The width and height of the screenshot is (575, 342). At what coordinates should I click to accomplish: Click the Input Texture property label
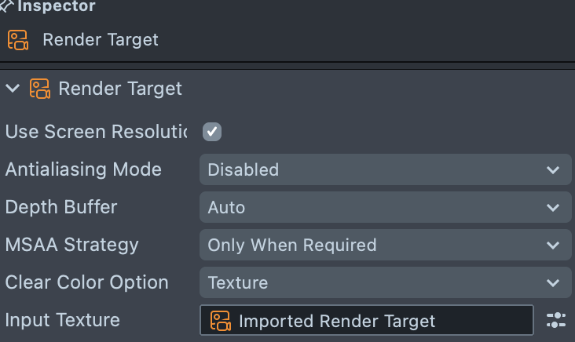[63, 320]
